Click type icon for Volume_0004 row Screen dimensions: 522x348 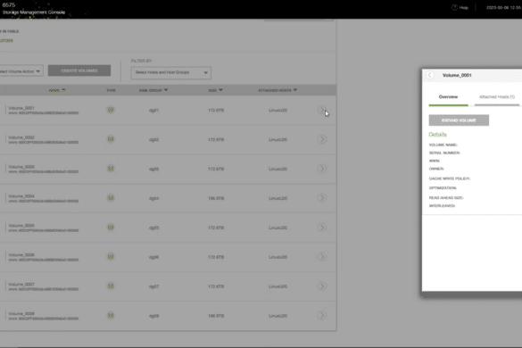coord(111,198)
